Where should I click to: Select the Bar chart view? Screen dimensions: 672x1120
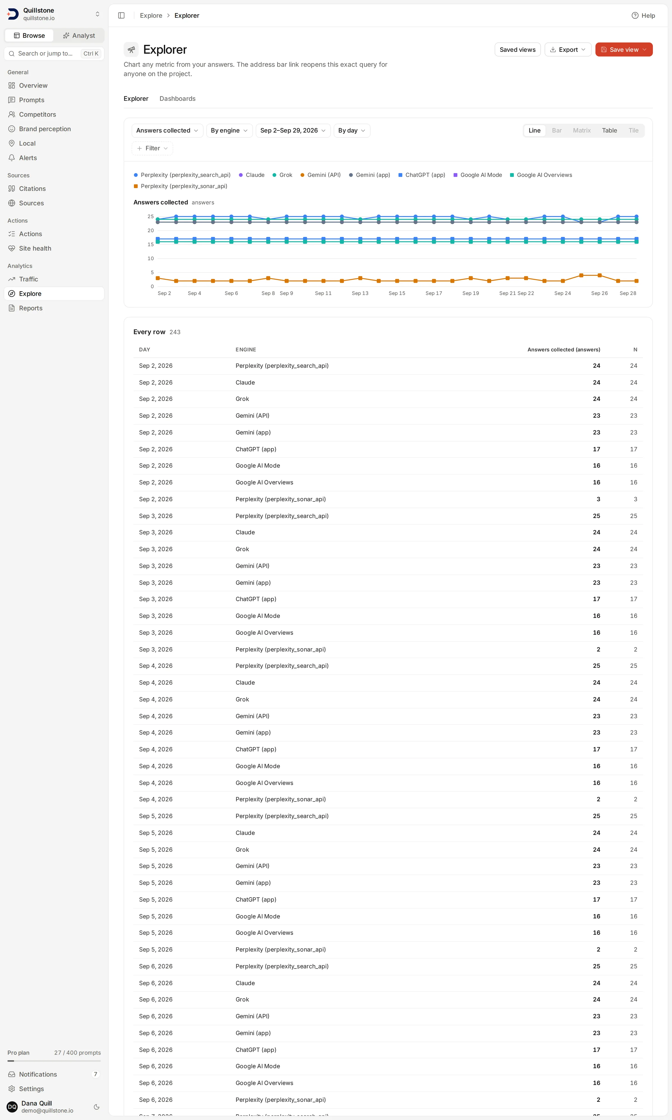coord(557,130)
